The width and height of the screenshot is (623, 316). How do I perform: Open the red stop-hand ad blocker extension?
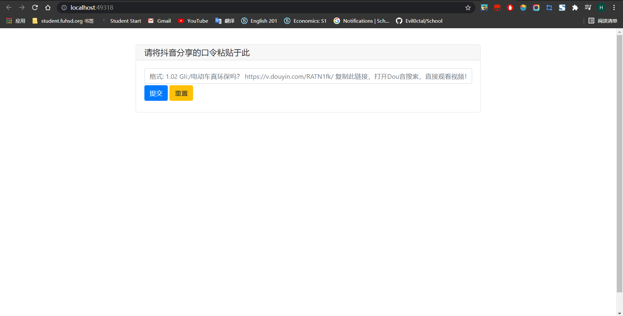point(510,7)
